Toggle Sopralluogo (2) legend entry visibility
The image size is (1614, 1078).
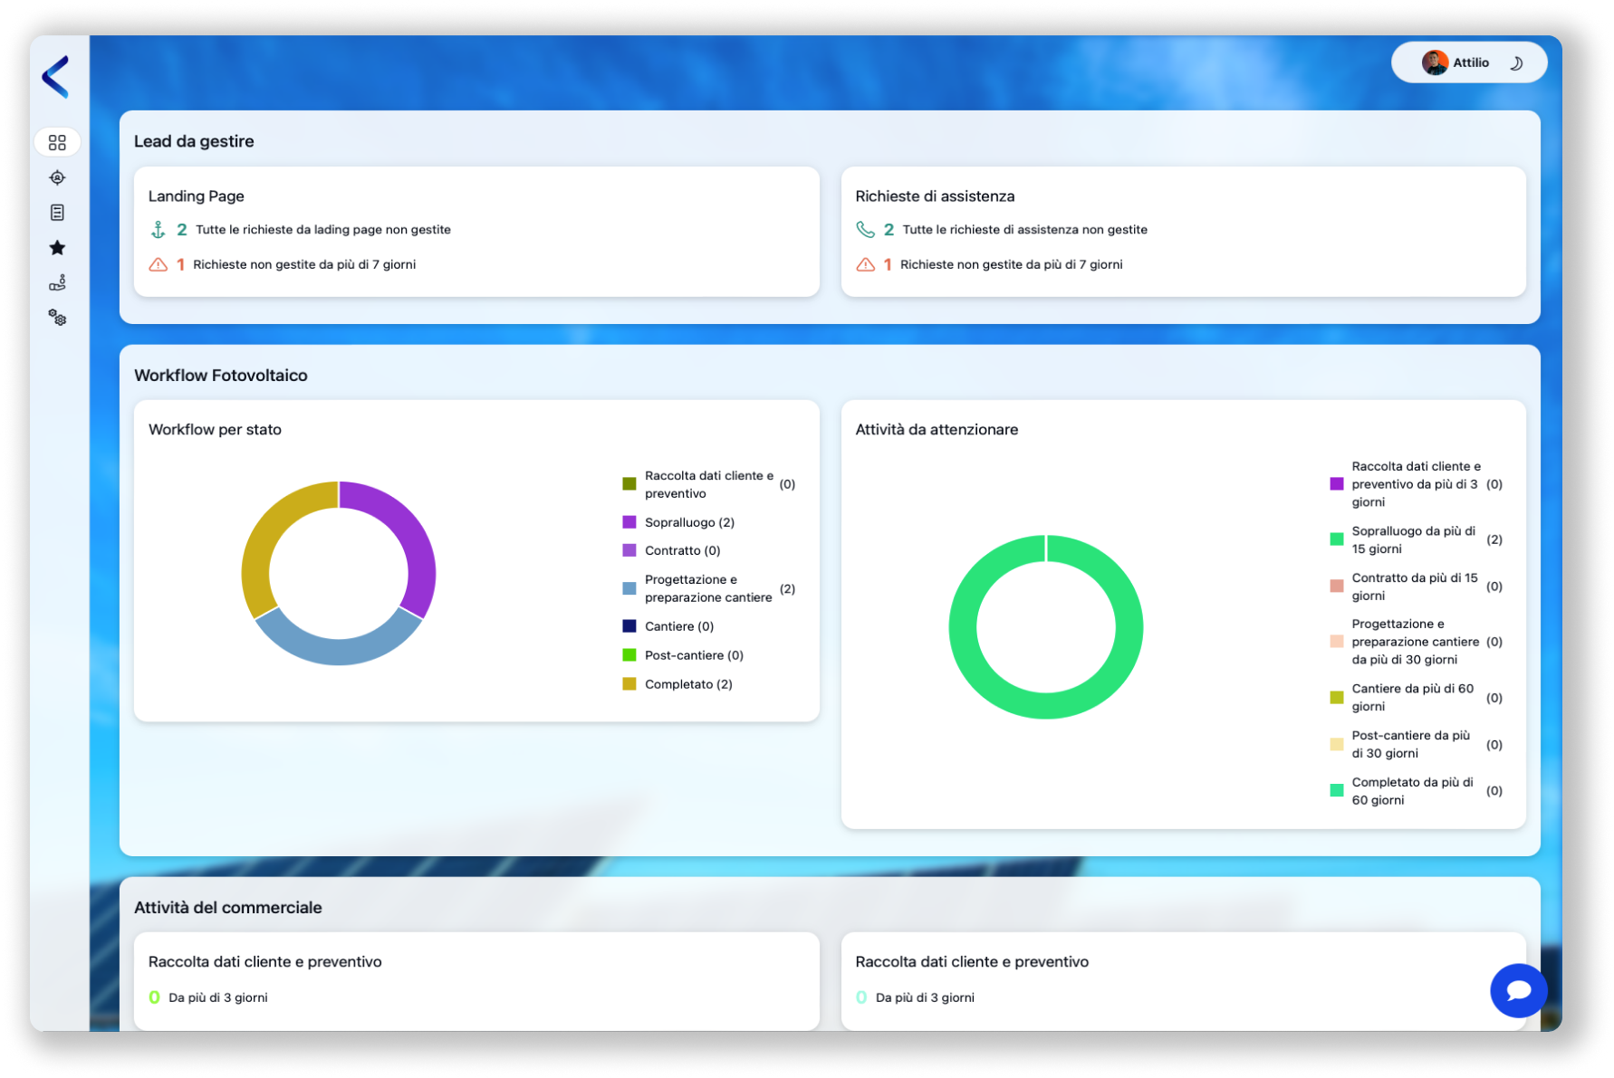pos(688,522)
